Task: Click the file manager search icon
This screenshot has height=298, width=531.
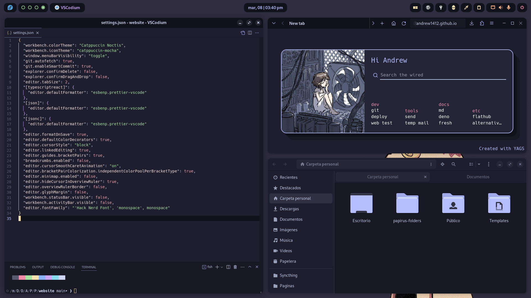Action: [454, 164]
